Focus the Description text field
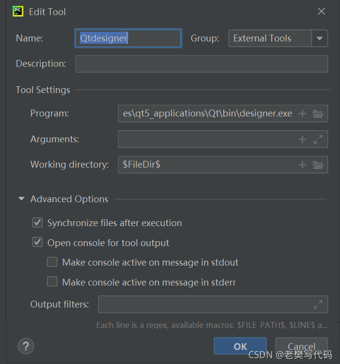Viewport: 340px width, 364px height. pos(201,64)
